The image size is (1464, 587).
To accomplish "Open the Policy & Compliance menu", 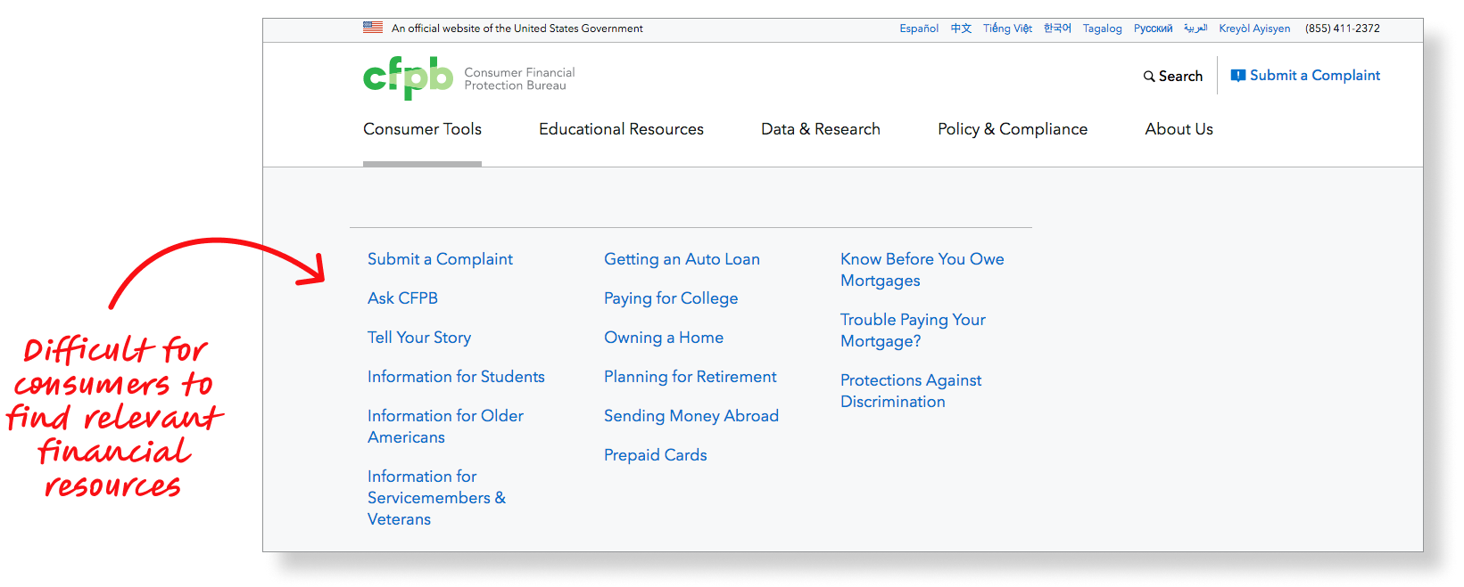I will pyautogui.click(x=1013, y=129).
